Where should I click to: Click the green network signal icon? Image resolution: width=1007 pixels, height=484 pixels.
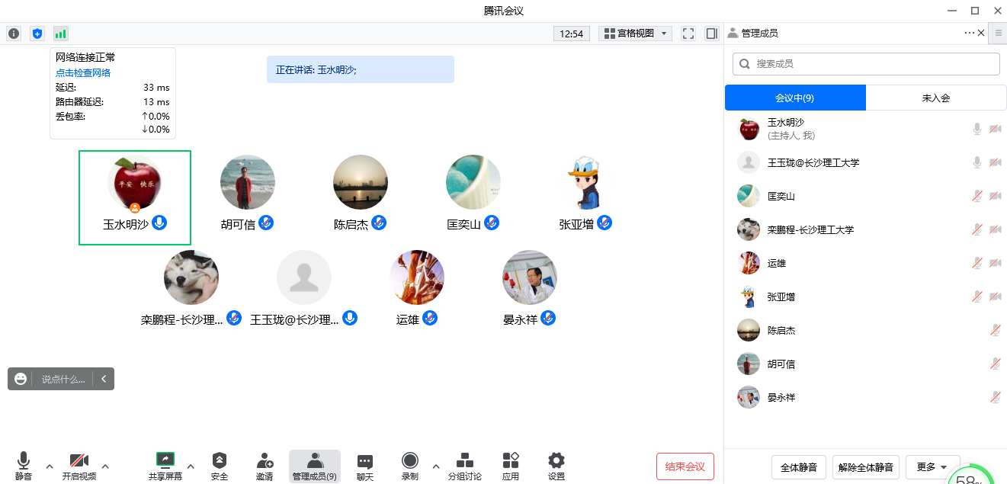60,34
